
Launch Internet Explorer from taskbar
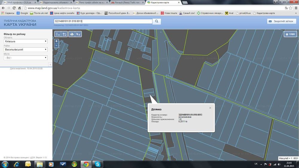click(x=16, y=164)
